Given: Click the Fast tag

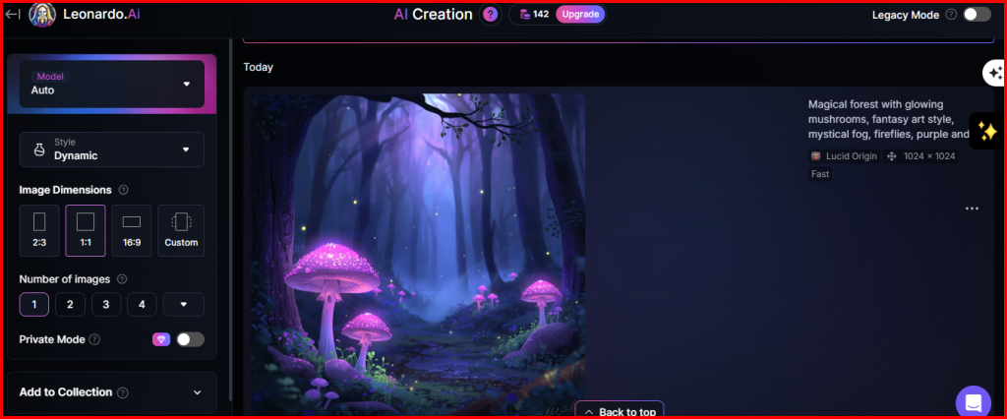Looking at the screenshot, I should (820, 174).
